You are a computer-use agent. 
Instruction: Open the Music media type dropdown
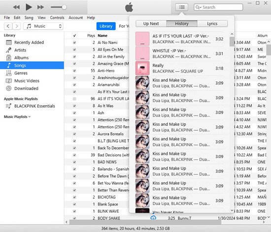43,26
